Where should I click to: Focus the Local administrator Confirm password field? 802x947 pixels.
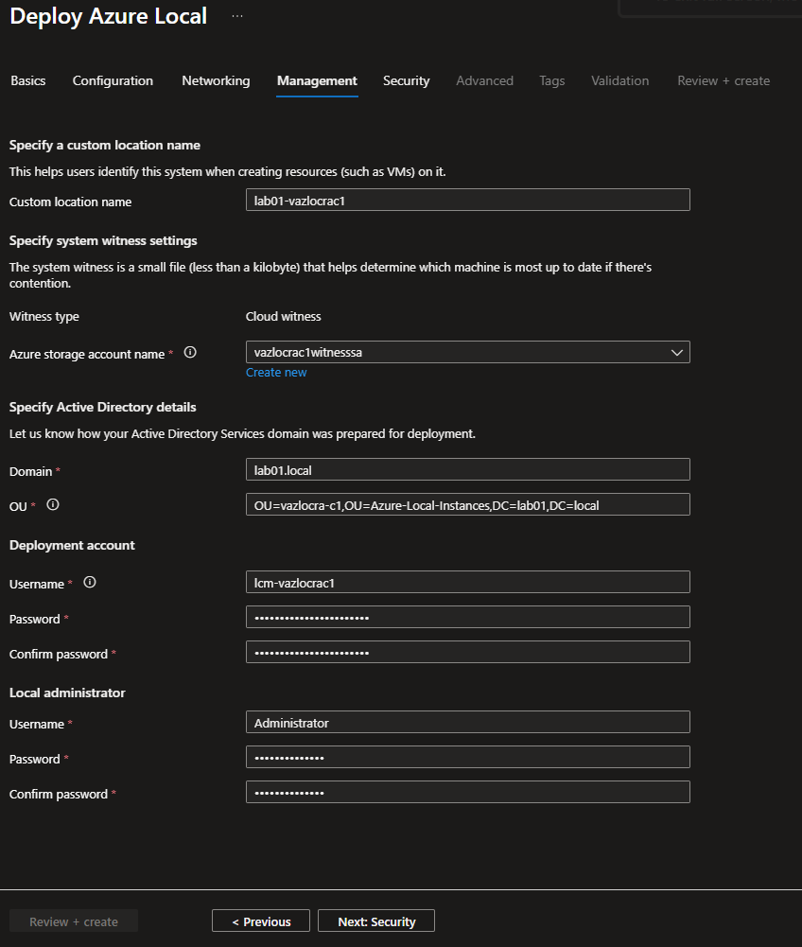click(x=467, y=792)
